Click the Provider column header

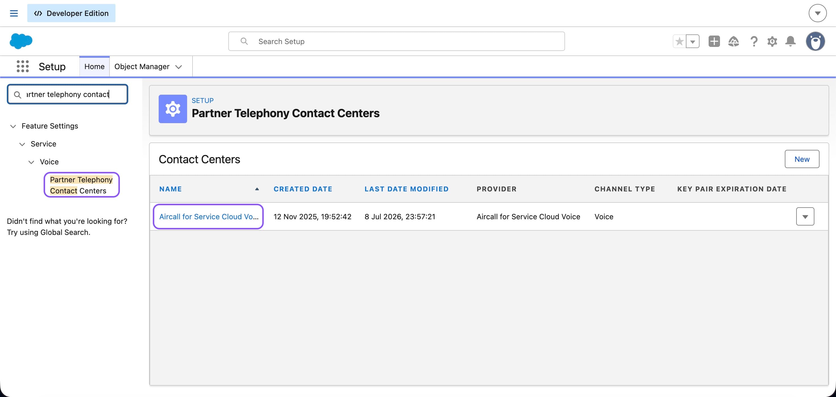pyautogui.click(x=496, y=189)
